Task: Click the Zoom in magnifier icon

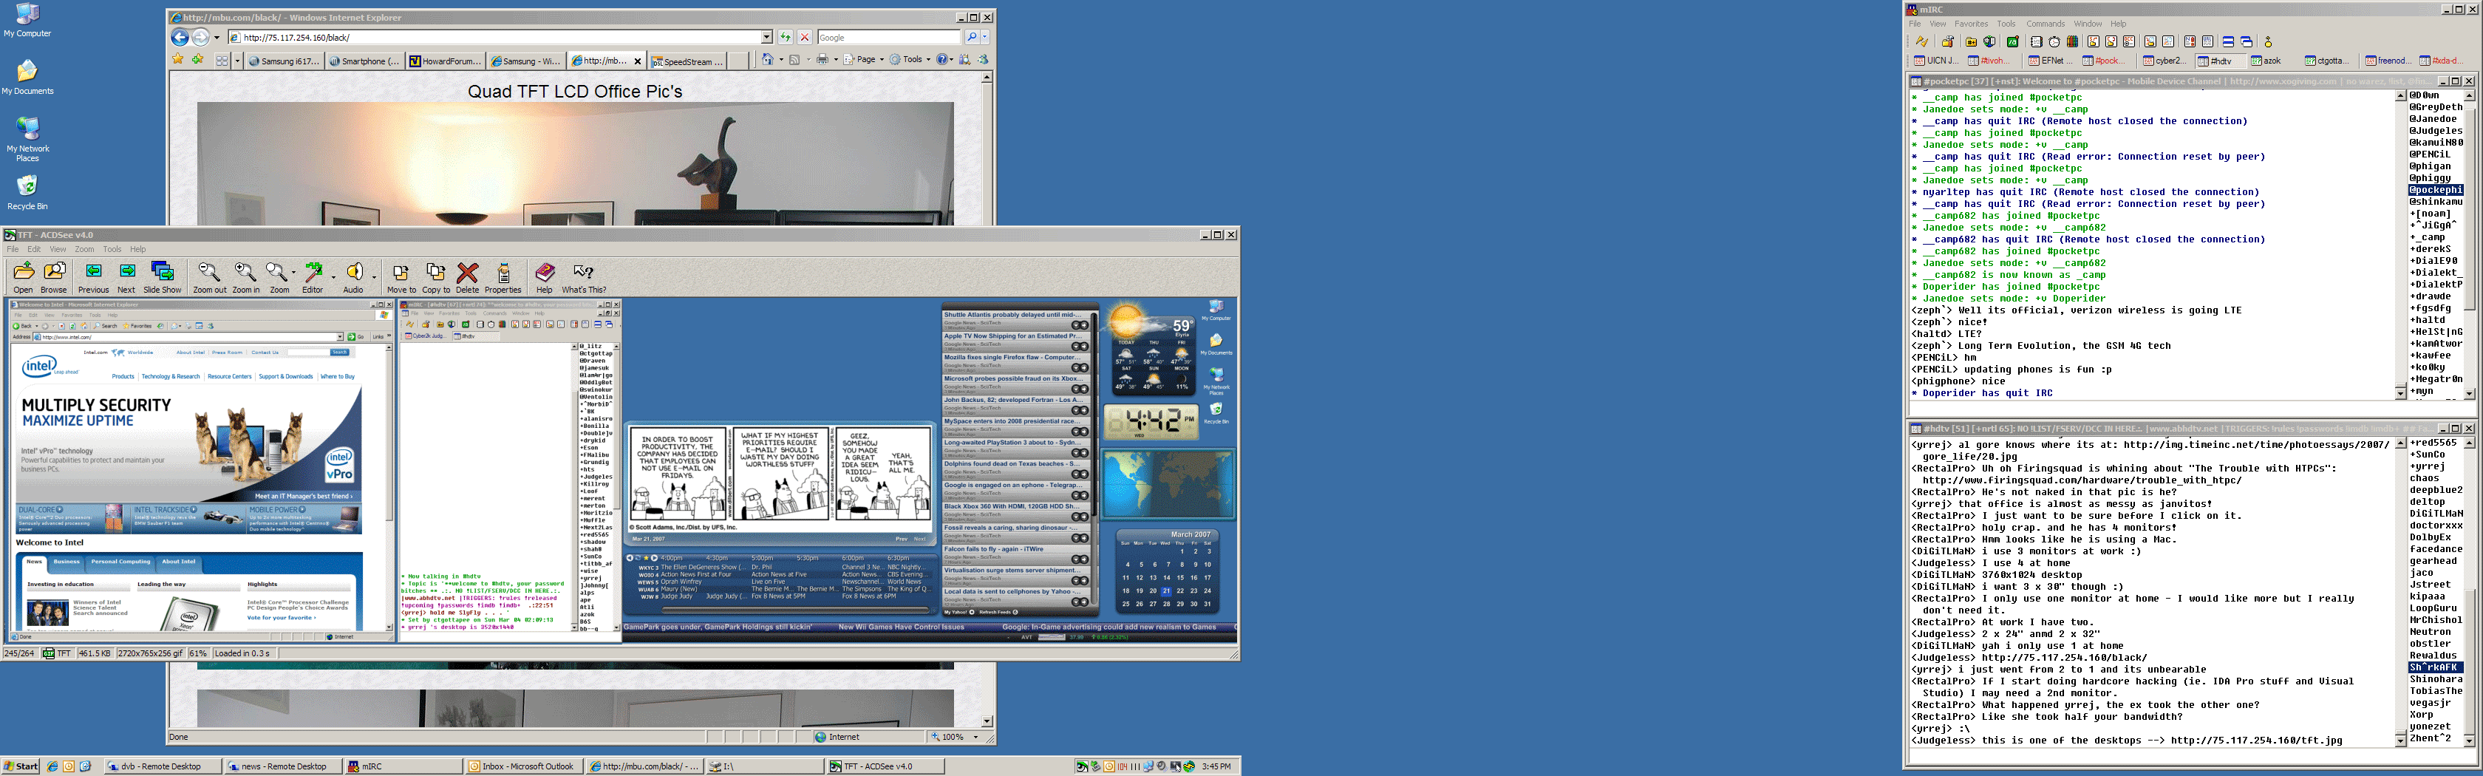Action: pyautogui.click(x=245, y=276)
